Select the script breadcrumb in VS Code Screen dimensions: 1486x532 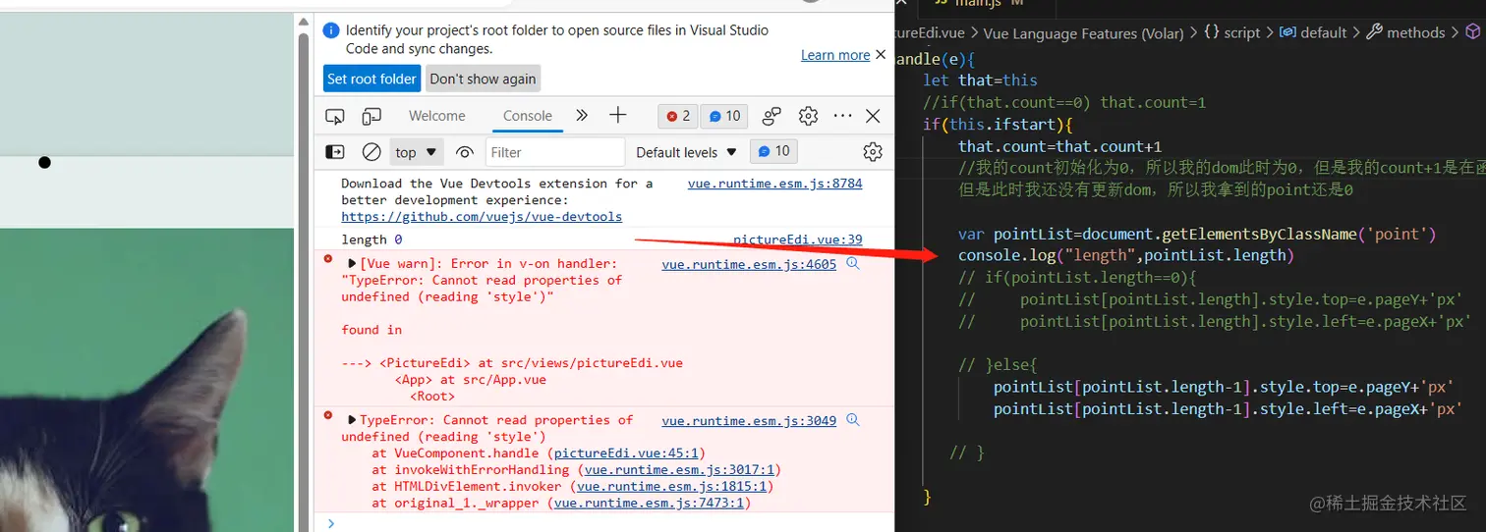coord(1242,32)
